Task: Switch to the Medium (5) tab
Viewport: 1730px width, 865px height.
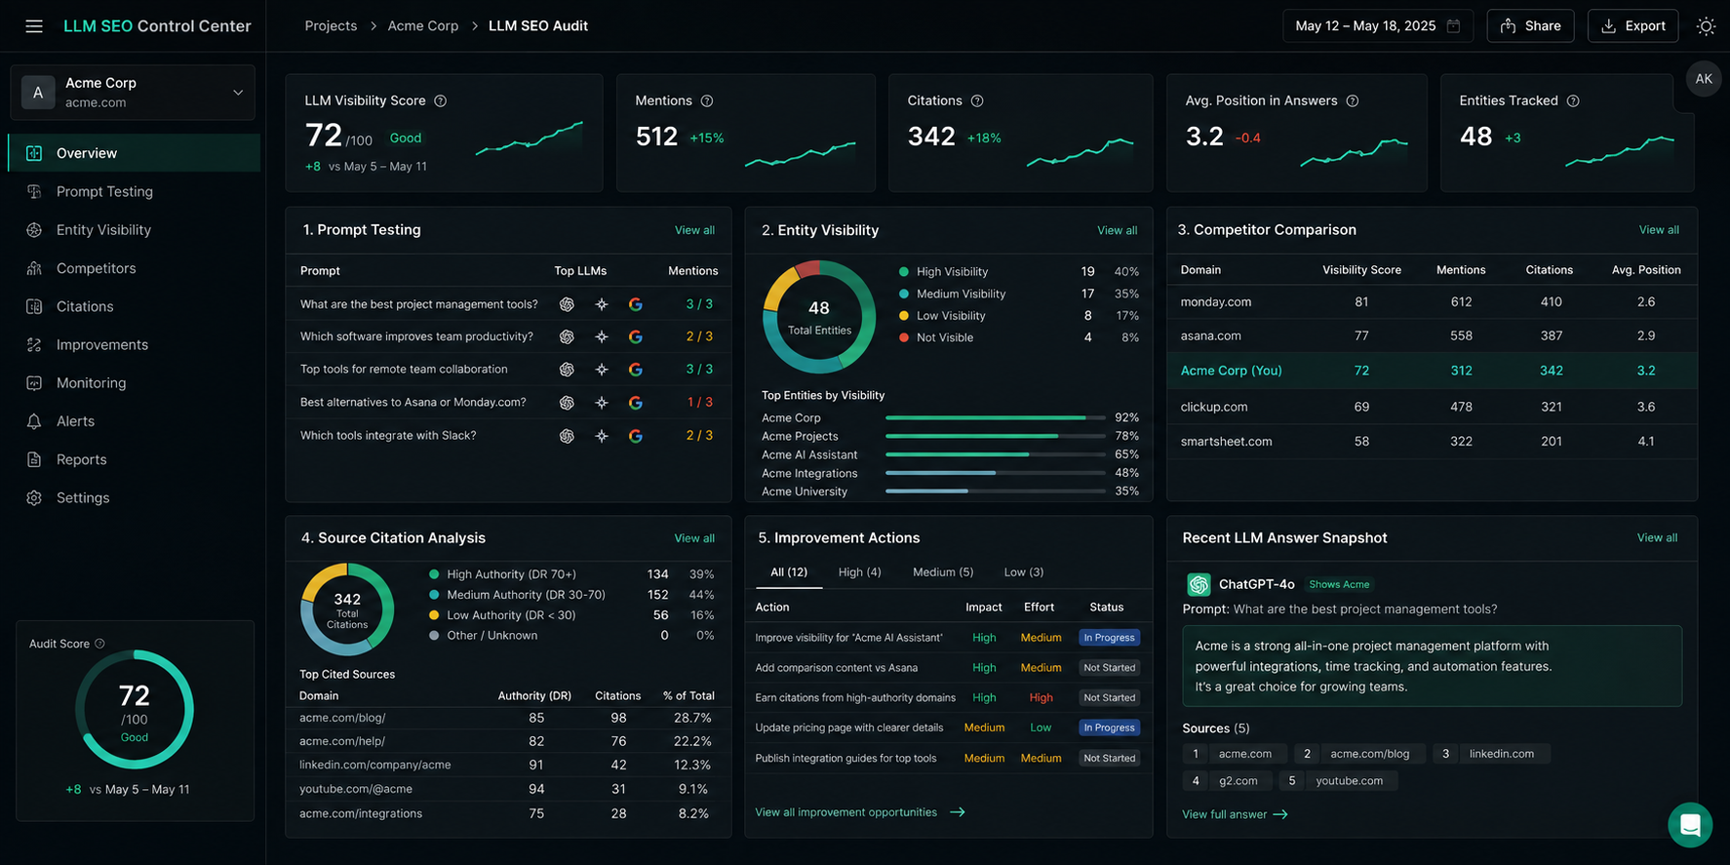Action: [x=943, y=572]
